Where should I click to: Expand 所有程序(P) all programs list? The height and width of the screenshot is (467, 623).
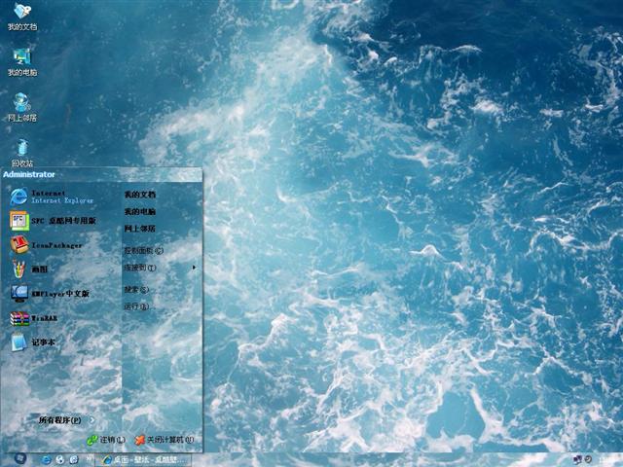click(66, 420)
